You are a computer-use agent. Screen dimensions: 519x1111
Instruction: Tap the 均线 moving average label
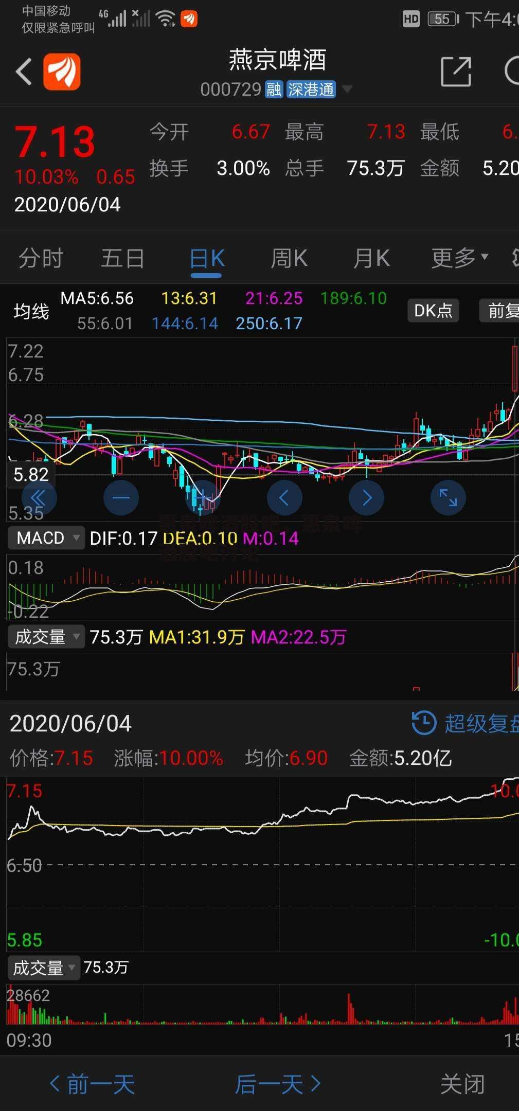click(x=31, y=311)
